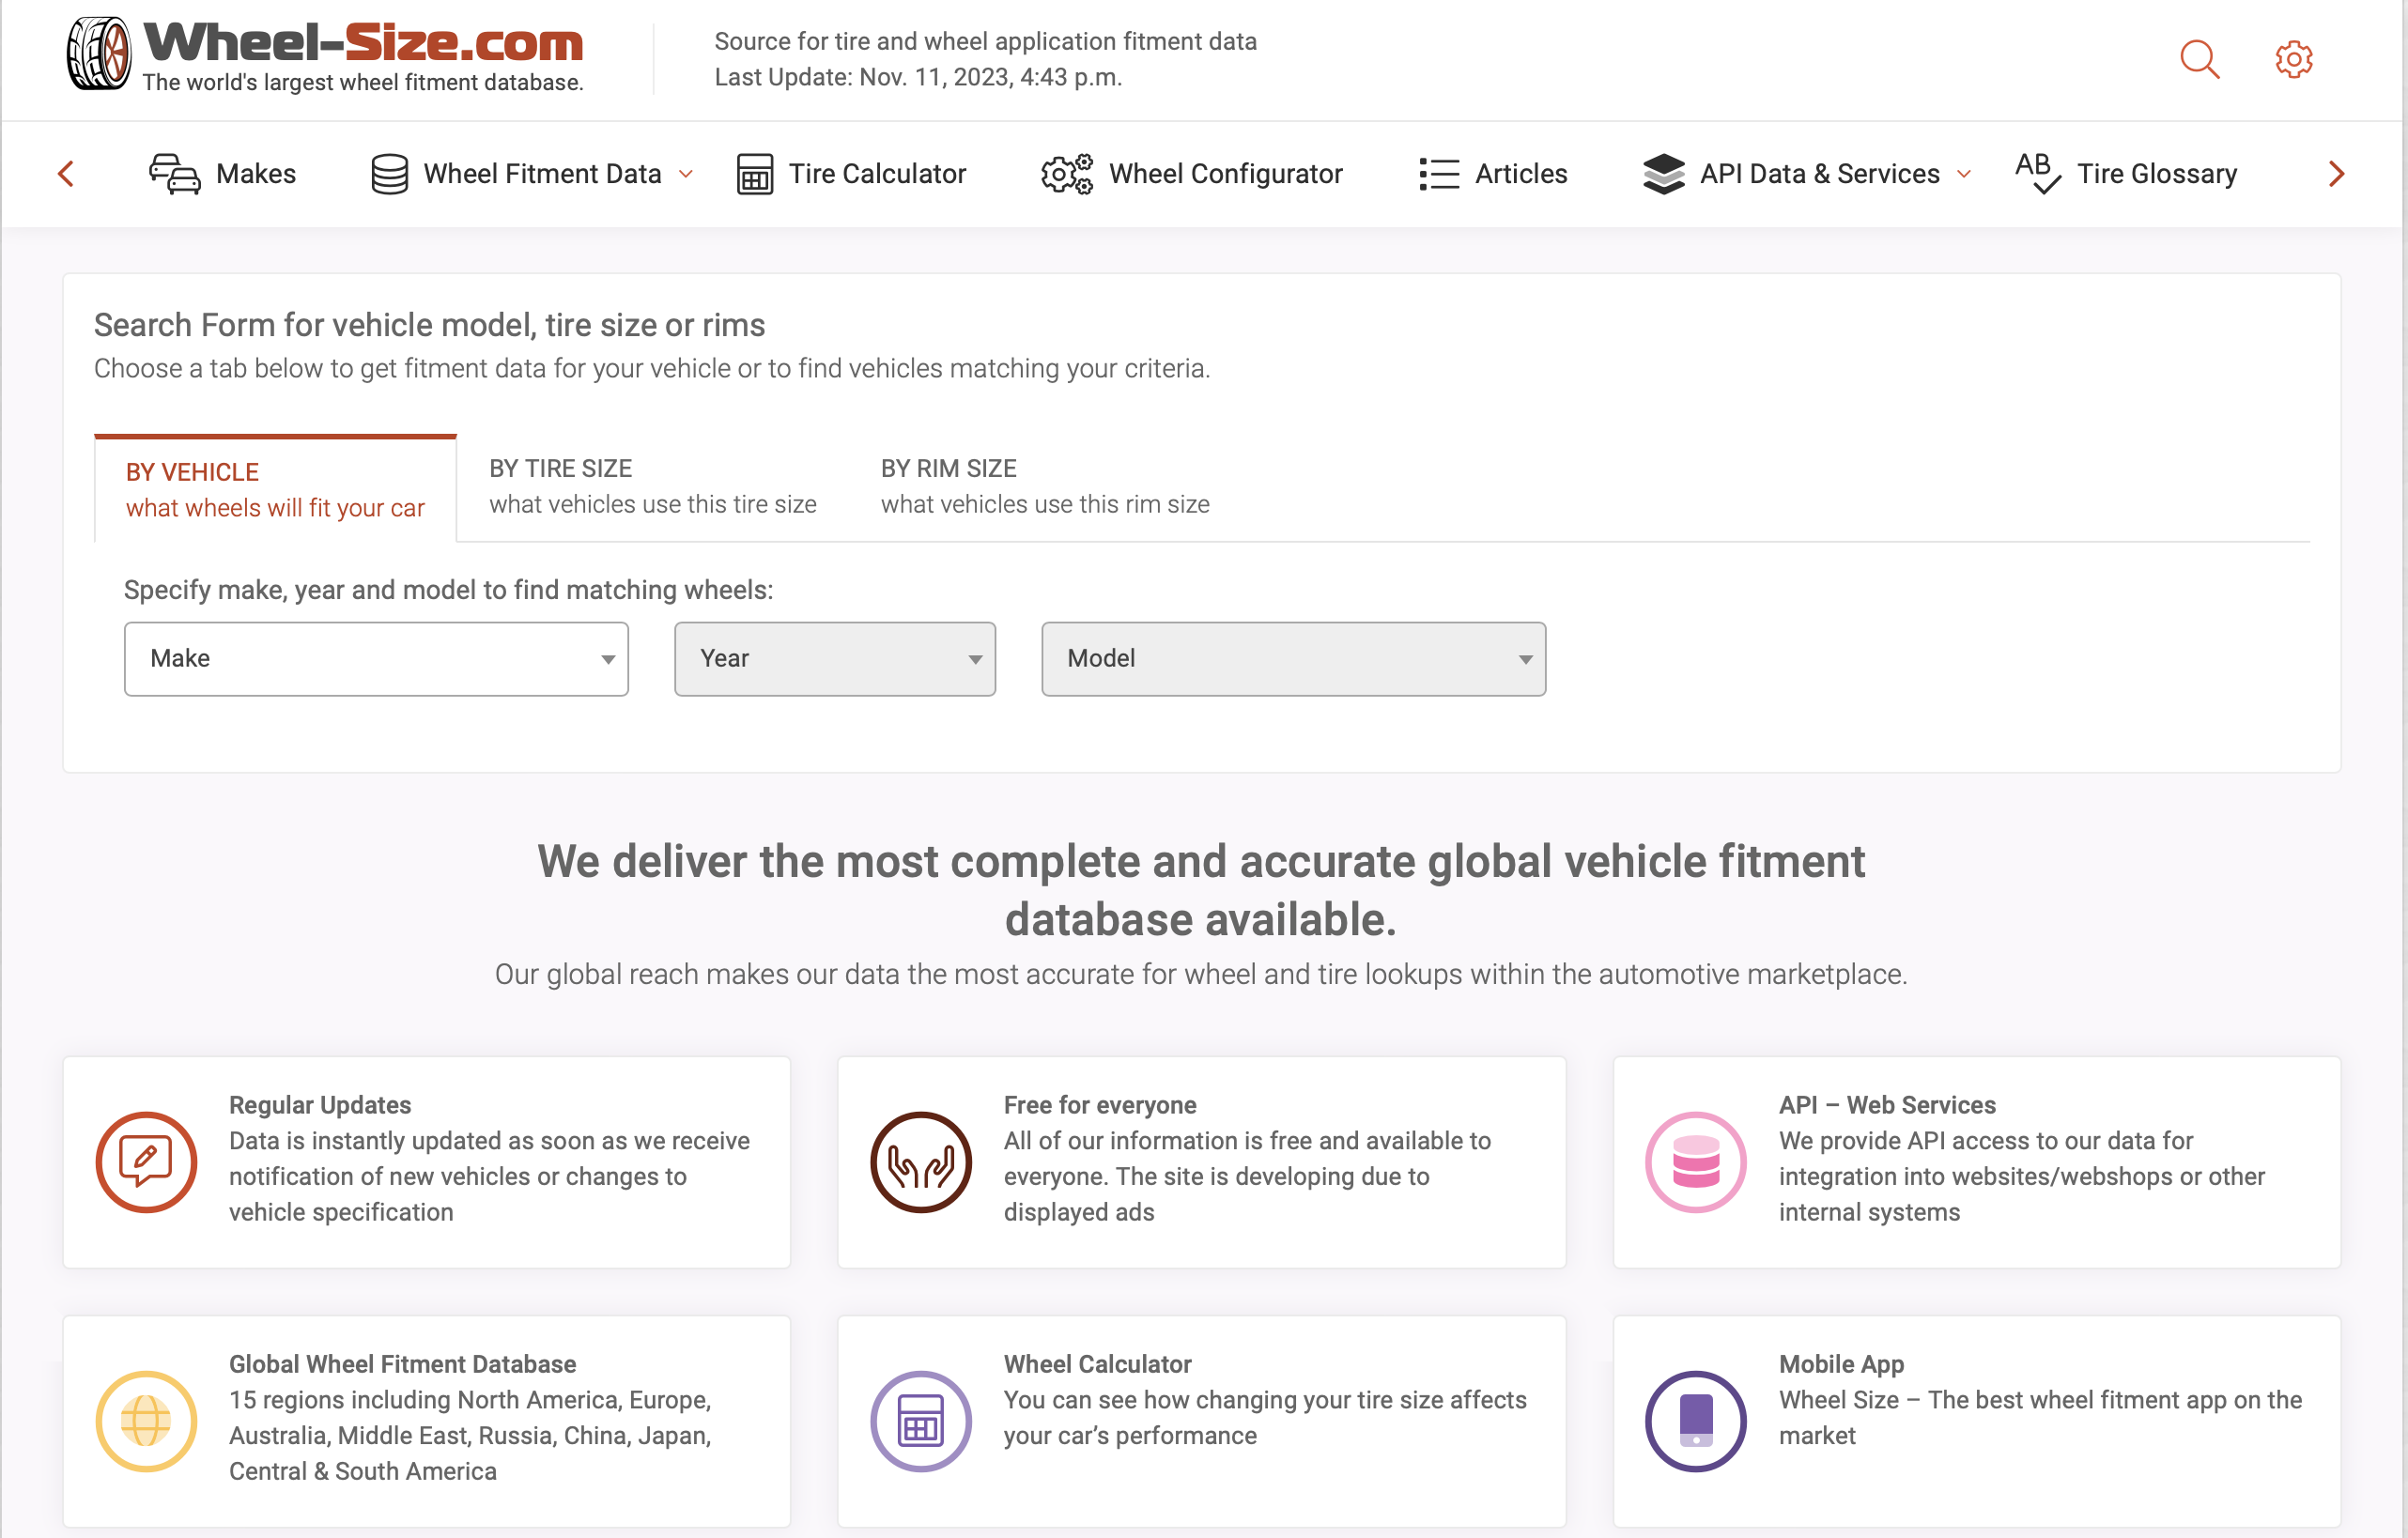Open the Wheel Fitment Data menu label
The height and width of the screenshot is (1538, 2408).
[542, 174]
